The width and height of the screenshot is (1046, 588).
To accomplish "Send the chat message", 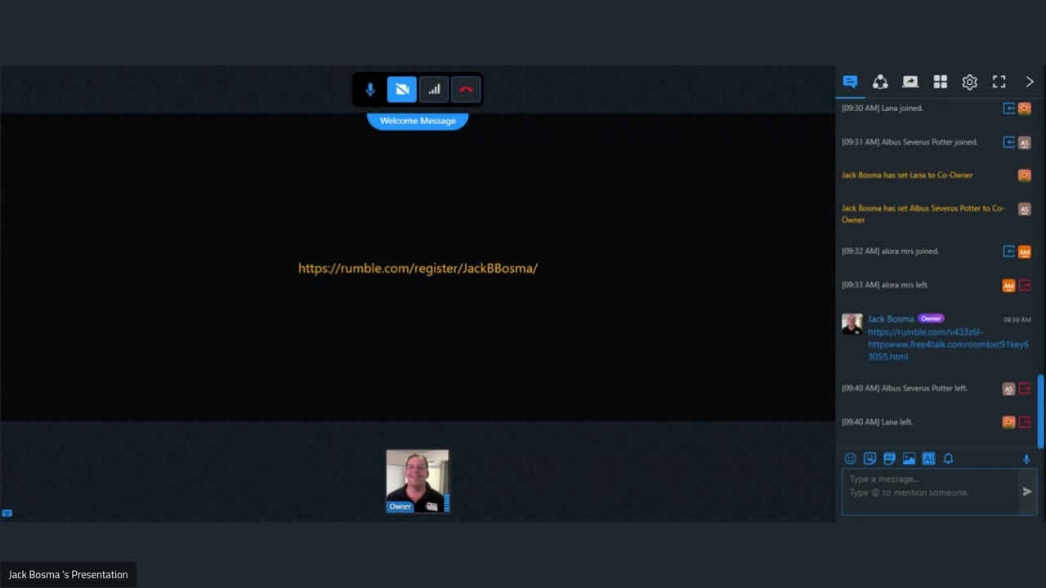I will [x=1027, y=492].
